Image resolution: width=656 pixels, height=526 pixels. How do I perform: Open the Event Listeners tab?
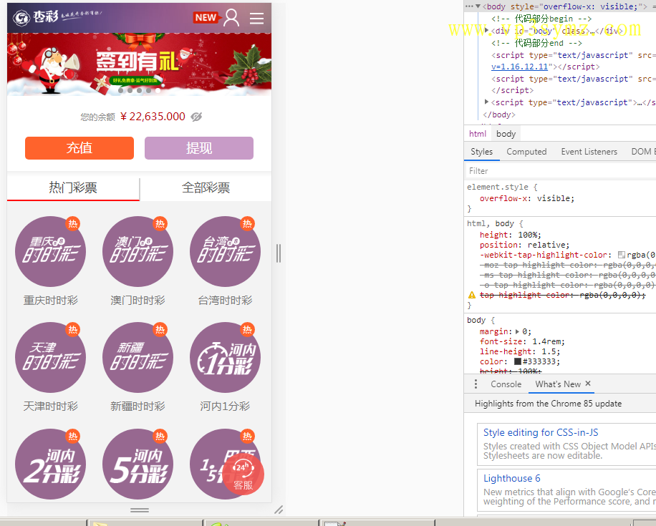click(589, 152)
